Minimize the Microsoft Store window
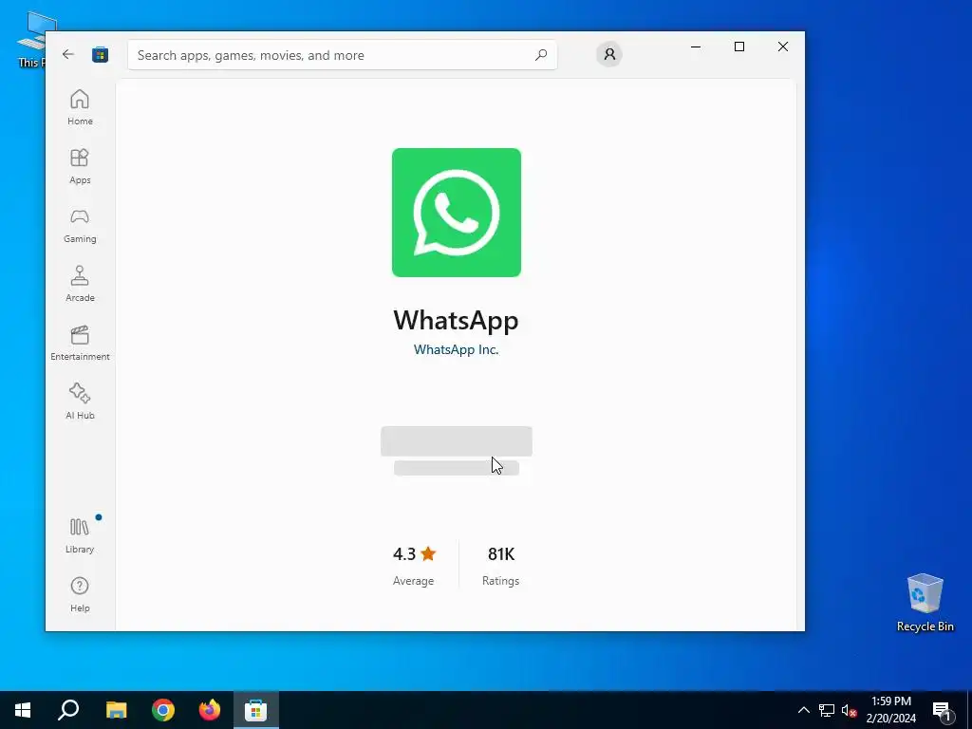 coord(696,47)
